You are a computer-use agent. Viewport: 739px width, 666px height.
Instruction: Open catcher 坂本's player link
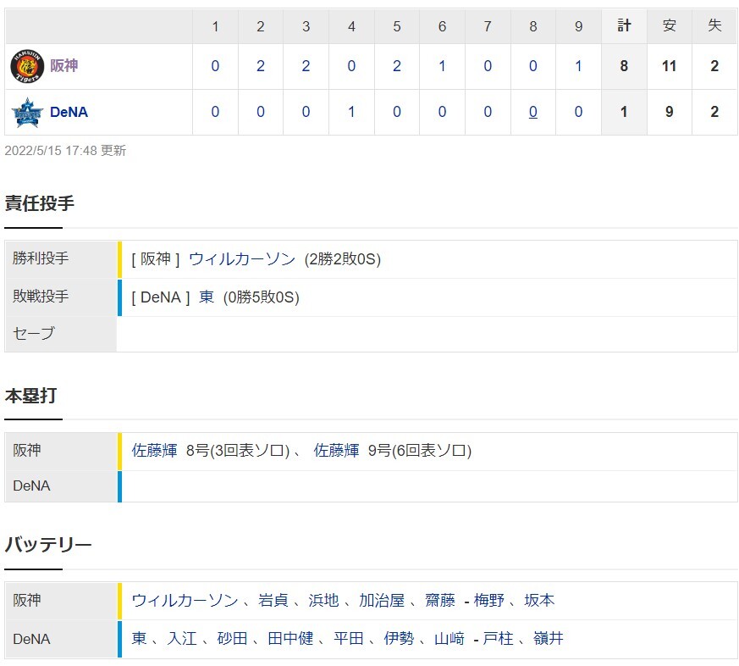coord(539,600)
